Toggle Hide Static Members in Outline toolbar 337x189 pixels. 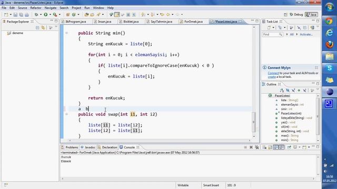(293, 90)
